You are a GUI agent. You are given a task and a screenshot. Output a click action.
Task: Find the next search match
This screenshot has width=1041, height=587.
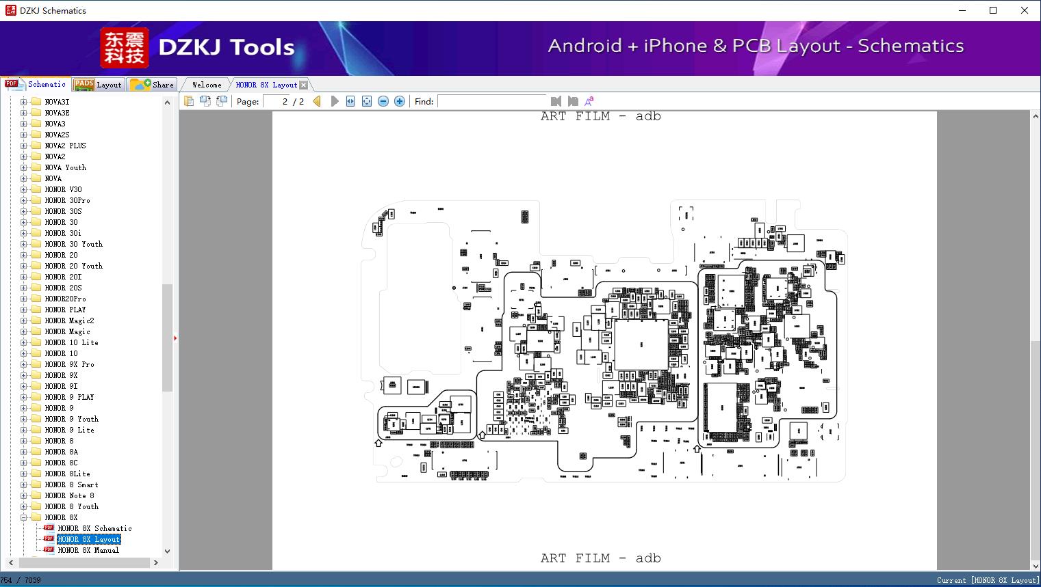[x=573, y=101]
